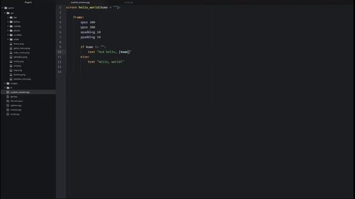The width and height of the screenshot is (355, 199).
Task: Click the 'Hello, world!' text line
Action: 106,62
